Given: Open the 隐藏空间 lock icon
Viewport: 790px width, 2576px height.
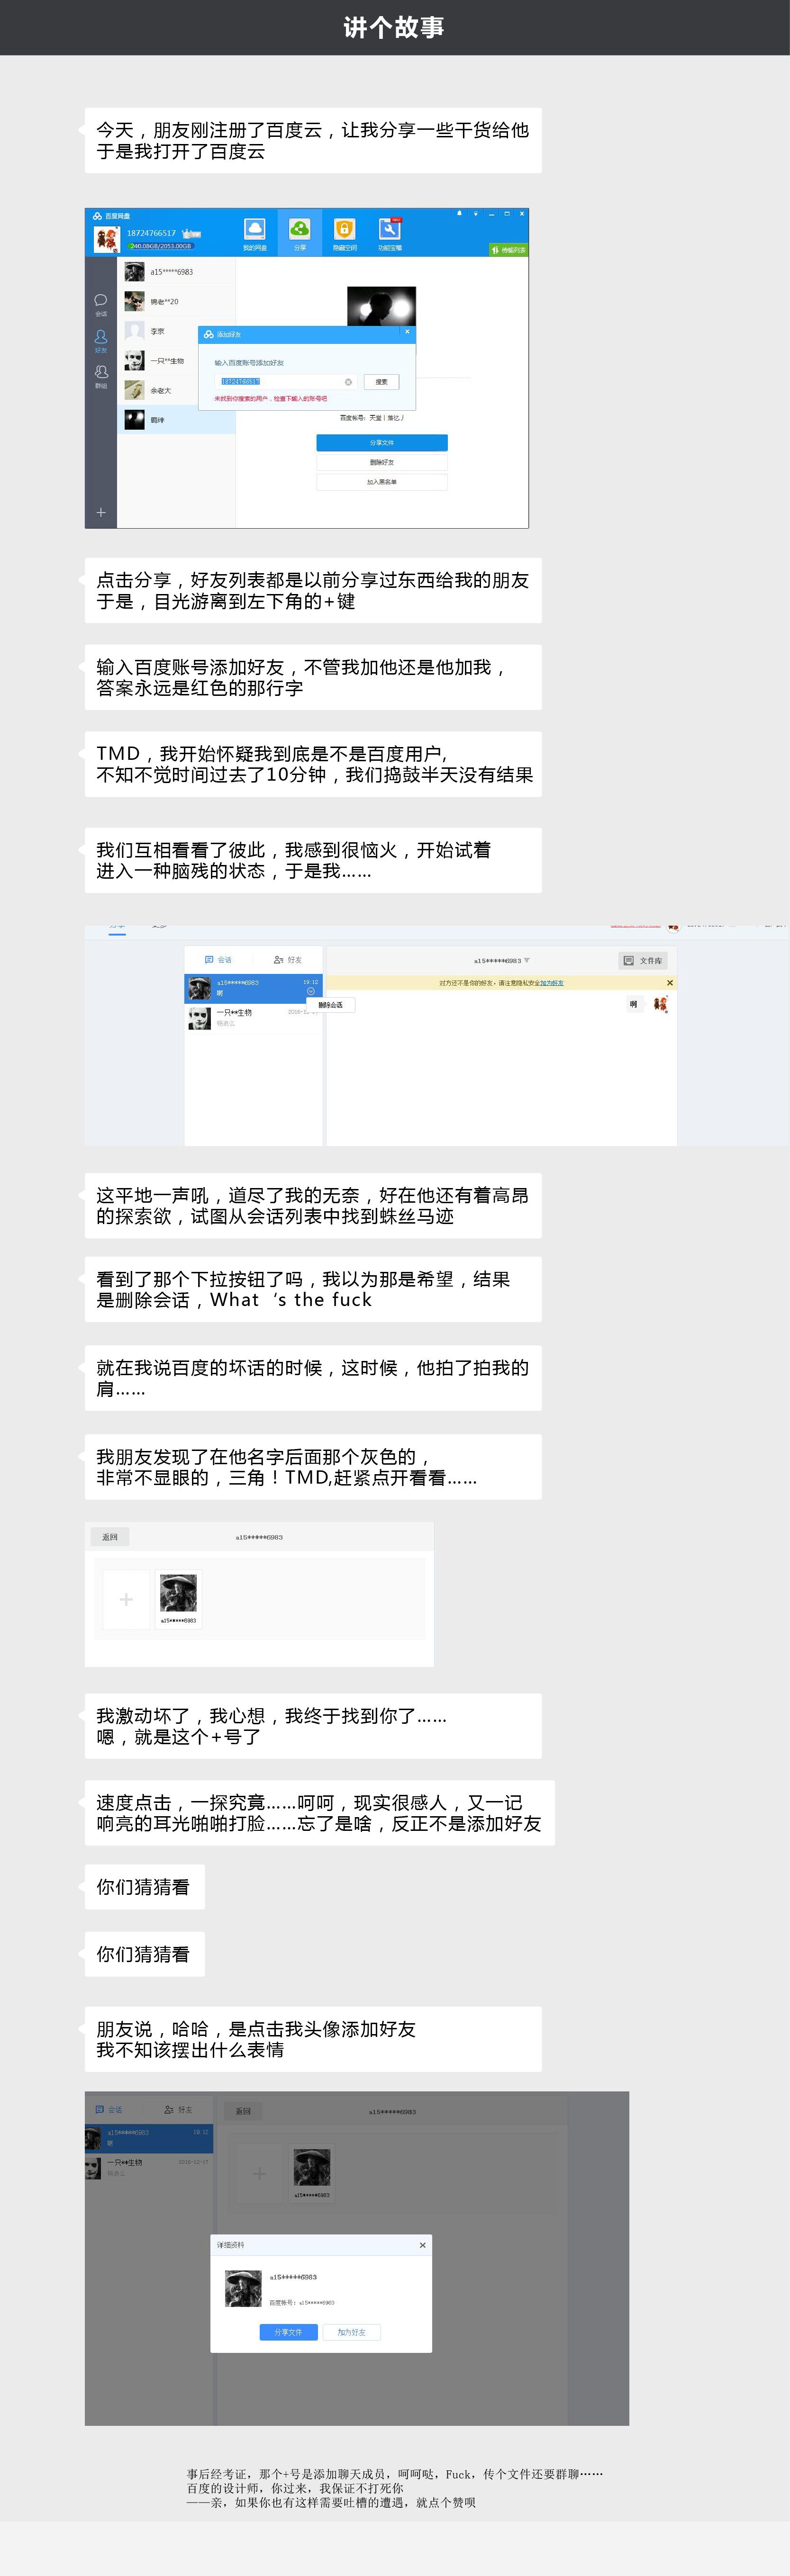Looking at the screenshot, I should click(344, 229).
